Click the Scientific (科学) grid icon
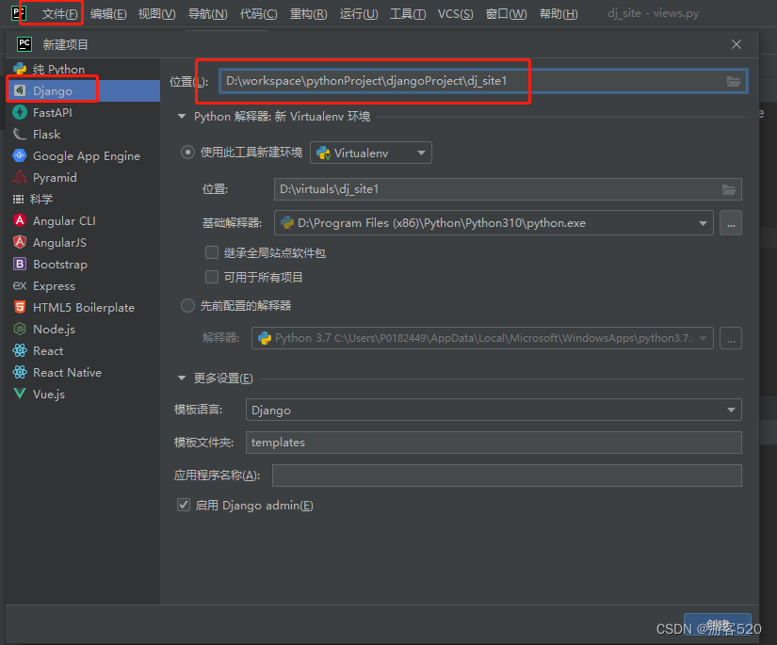The height and width of the screenshot is (645, 777). click(18, 199)
